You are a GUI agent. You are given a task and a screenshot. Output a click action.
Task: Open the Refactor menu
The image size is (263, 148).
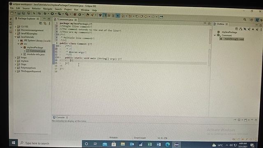click(36, 8)
